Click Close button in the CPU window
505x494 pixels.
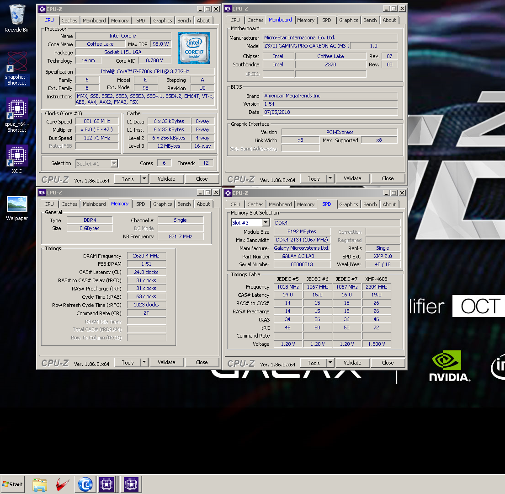coord(202,179)
